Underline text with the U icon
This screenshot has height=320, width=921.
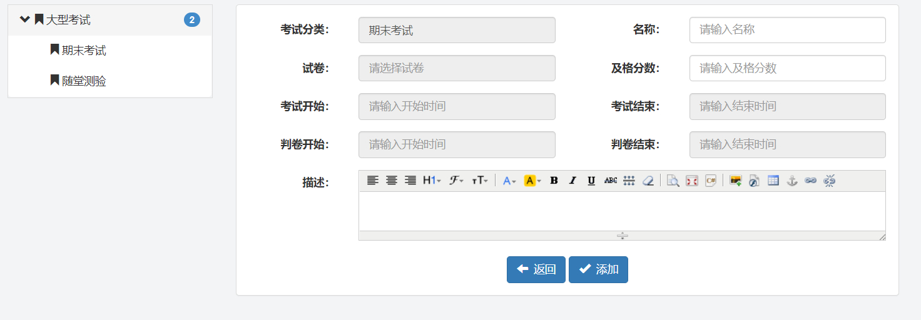(x=591, y=181)
